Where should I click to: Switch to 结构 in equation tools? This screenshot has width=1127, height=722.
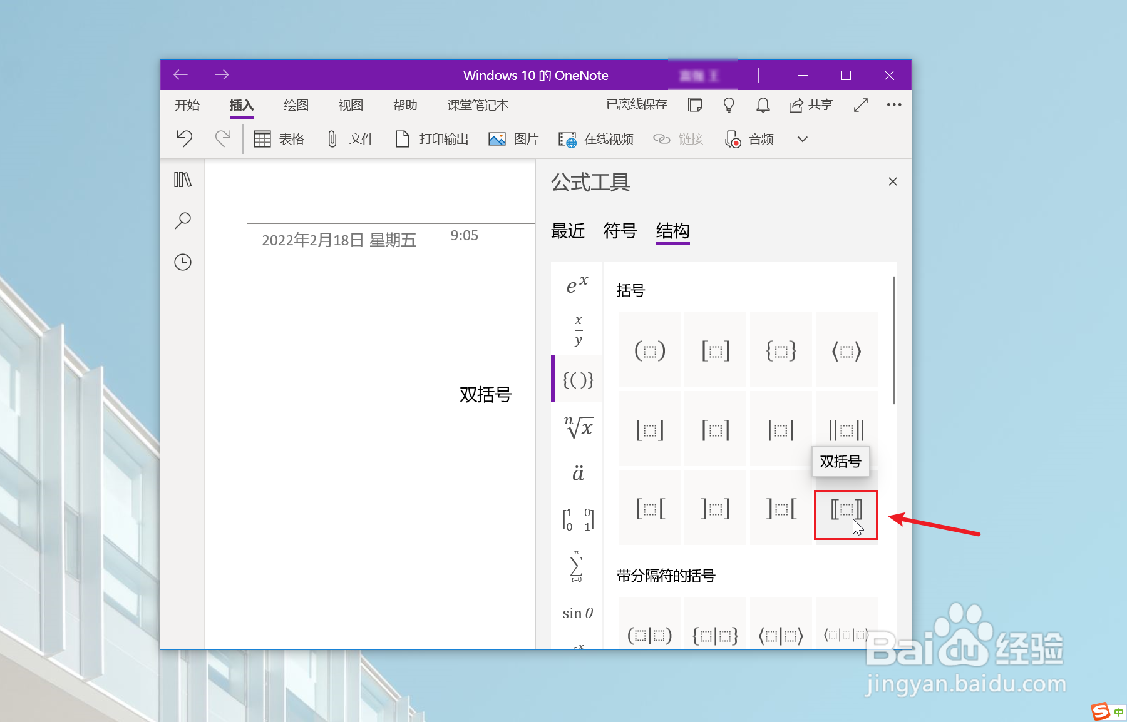(673, 231)
